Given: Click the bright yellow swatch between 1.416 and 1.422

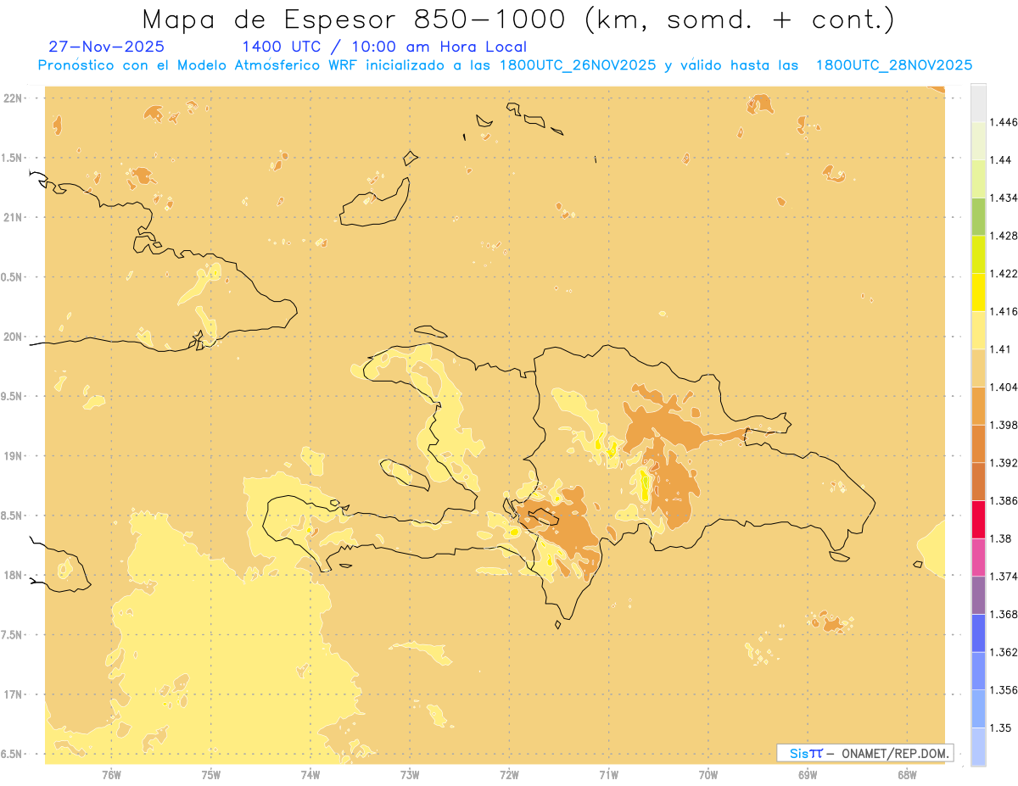Looking at the screenshot, I should click(x=978, y=292).
